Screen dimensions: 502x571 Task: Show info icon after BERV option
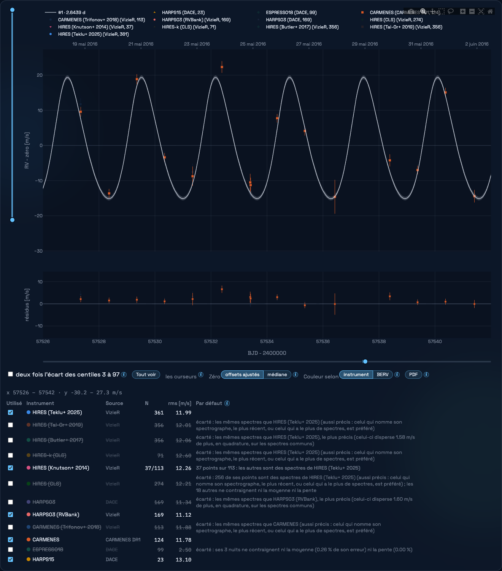(x=397, y=375)
